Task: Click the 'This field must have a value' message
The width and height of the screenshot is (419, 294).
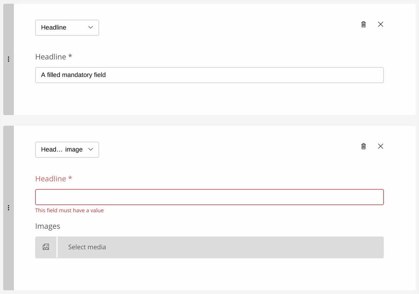Action: (x=70, y=210)
